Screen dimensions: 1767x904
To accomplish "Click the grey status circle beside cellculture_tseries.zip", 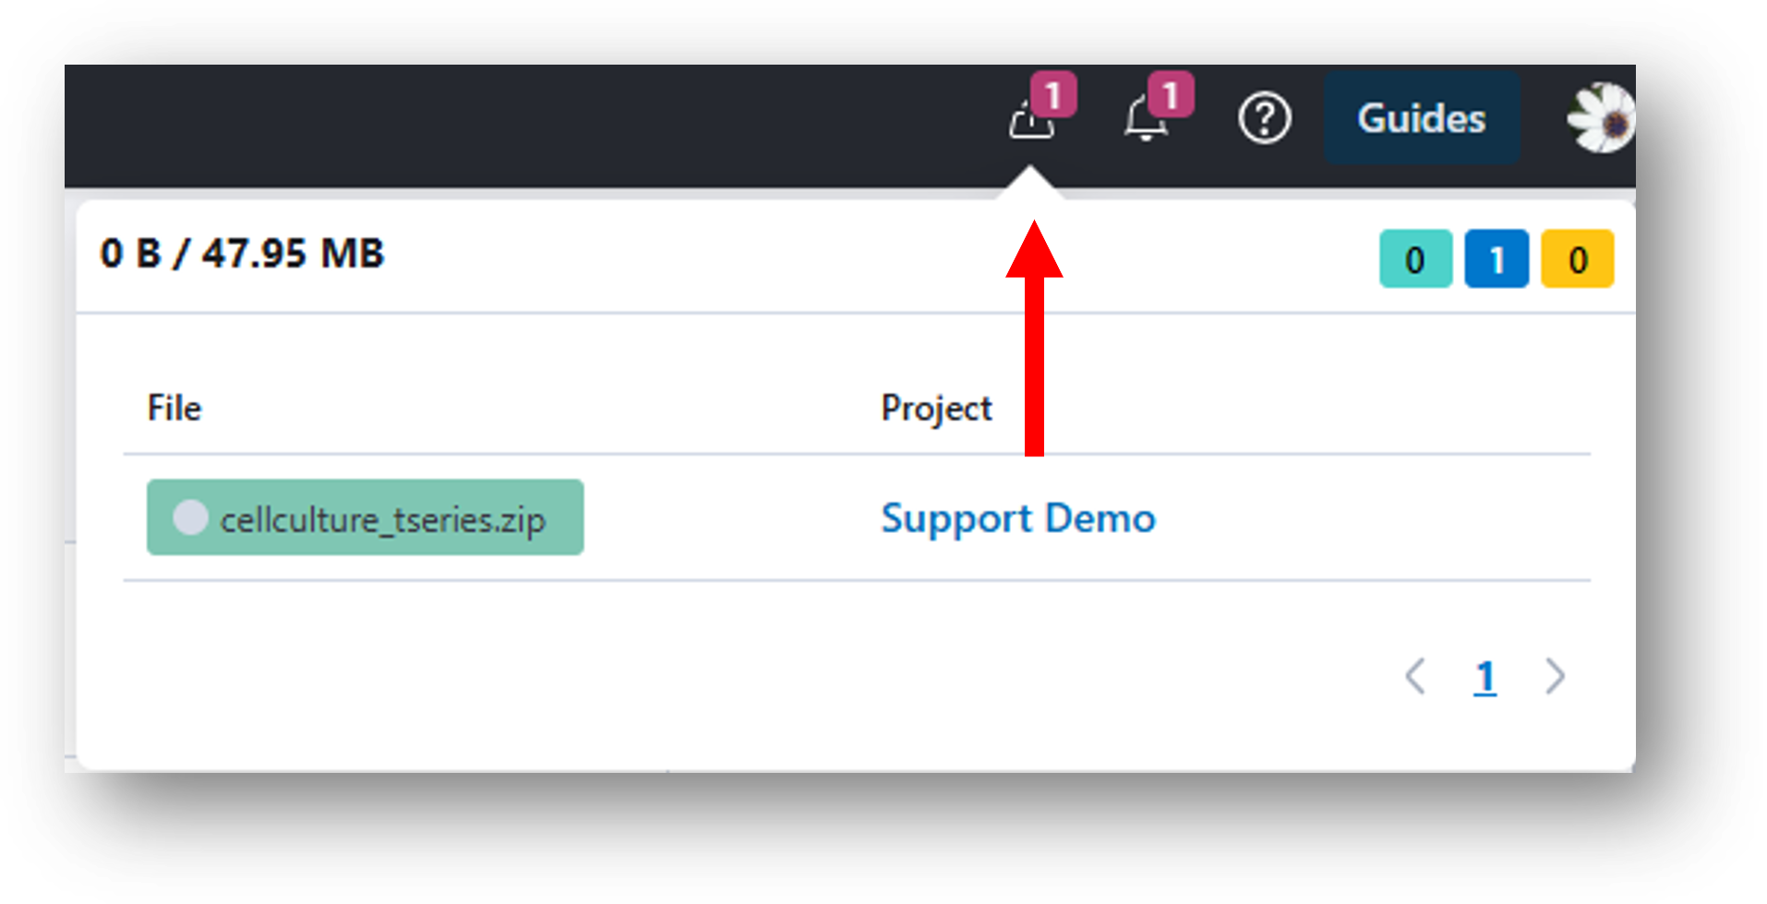I will point(190,517).
